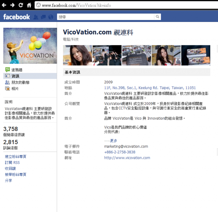Viewport: 218px width, 212px height.
Task: Click the 塗鴉牆 speech bubble icon
Action: pyautogui.click(x=7, y=70)
